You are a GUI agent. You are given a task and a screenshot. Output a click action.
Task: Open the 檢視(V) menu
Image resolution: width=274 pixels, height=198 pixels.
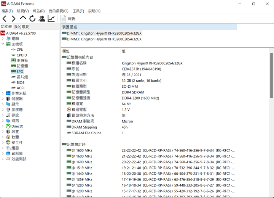point(23,11)
